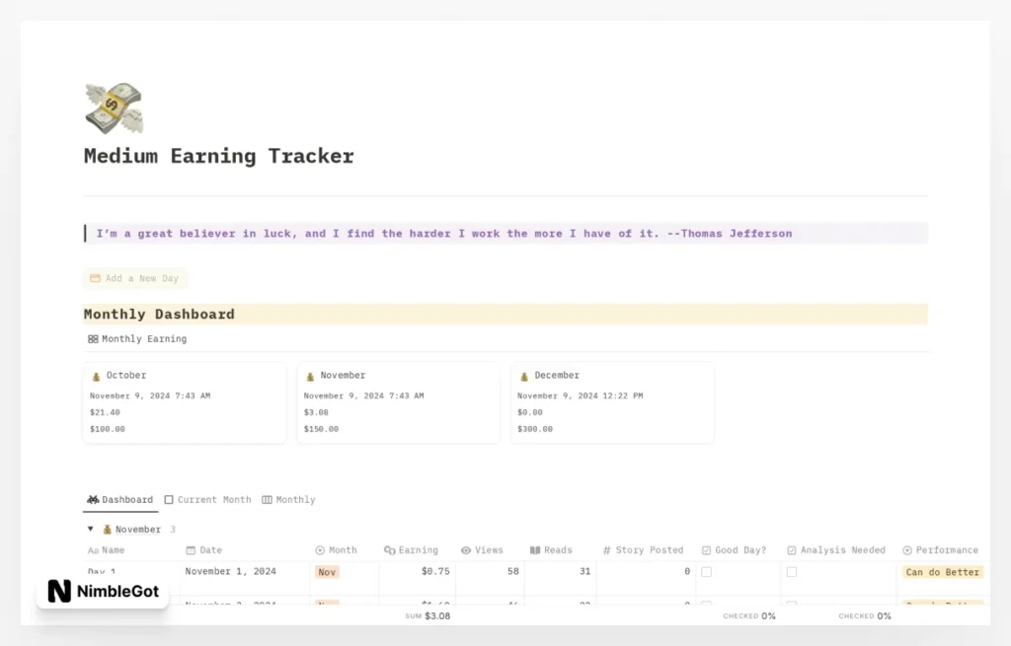Click the Add a New Day button
This screenshot has height=646, width=1011.
point(134,278)
